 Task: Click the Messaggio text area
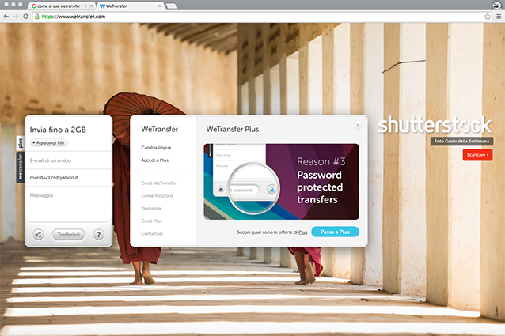[x=69, y=204]
